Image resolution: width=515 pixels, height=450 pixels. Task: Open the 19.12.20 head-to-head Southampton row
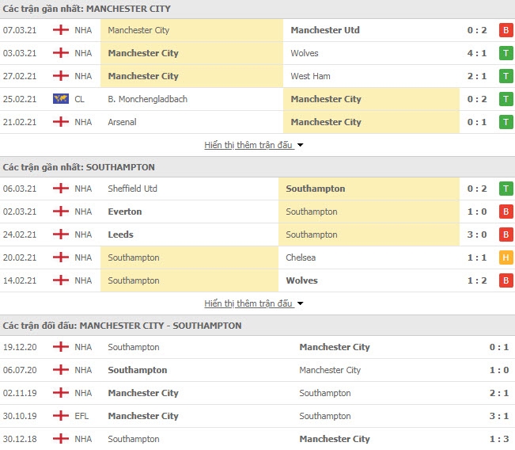(x=258, y=347)
